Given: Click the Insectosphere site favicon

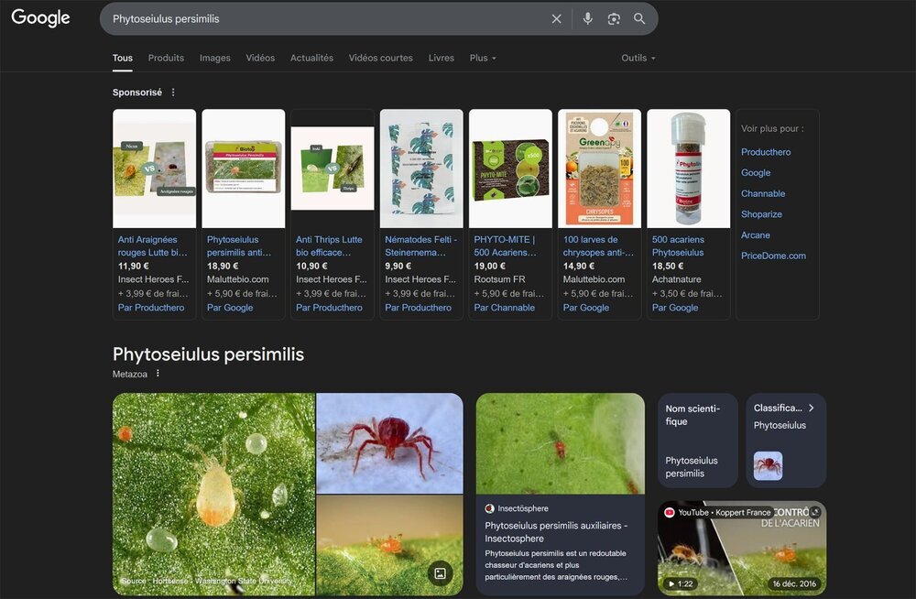Looking at the screenshot, I should (x=489, y=508).
